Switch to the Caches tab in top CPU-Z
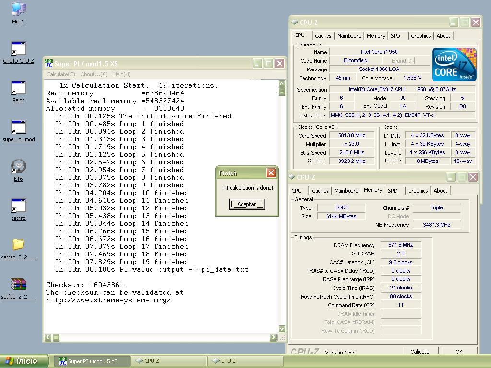 pos(323,36)
